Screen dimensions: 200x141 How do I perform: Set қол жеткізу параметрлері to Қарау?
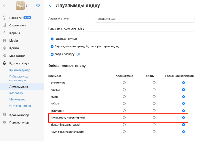[154, 118]
